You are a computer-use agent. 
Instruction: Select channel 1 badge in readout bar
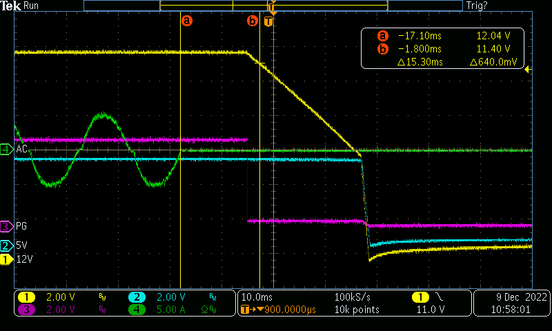(x=26, y=297)
